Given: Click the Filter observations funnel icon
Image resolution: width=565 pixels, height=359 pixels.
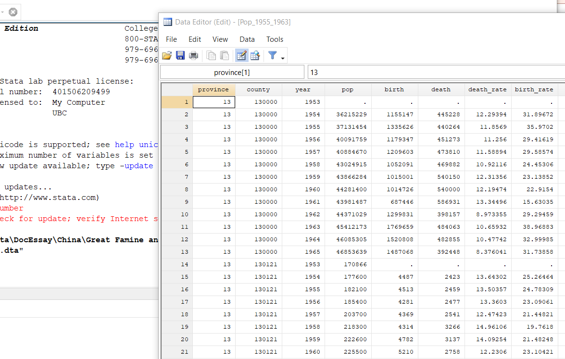Looking at the screenshot, I should 272,56.
